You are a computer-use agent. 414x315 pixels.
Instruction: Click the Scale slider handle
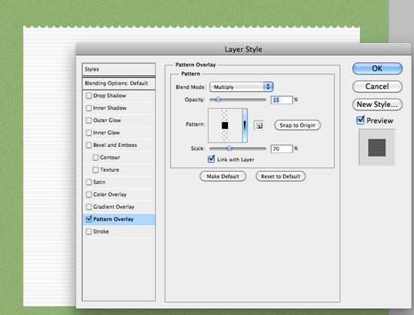coord(230,148)
